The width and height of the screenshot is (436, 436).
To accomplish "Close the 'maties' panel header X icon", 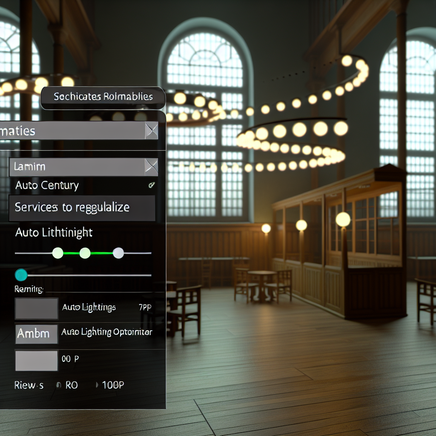I will 151,131.
